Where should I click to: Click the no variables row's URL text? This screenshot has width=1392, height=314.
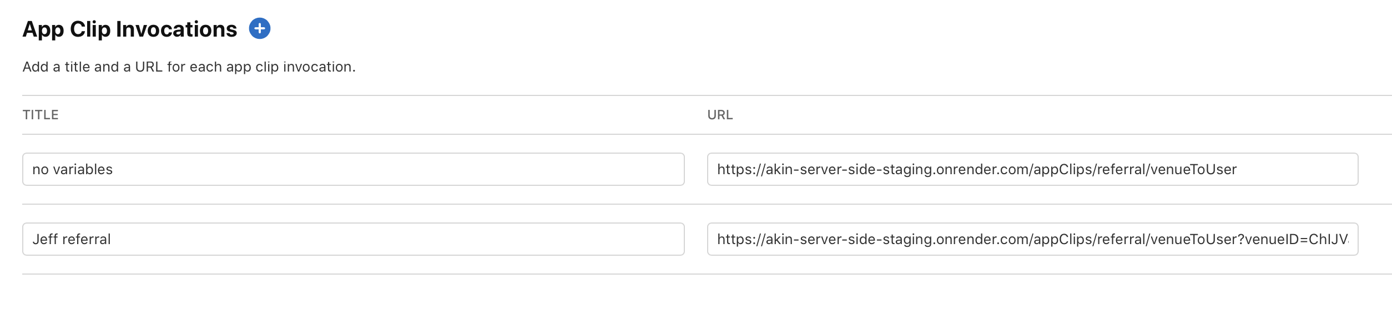976,169
